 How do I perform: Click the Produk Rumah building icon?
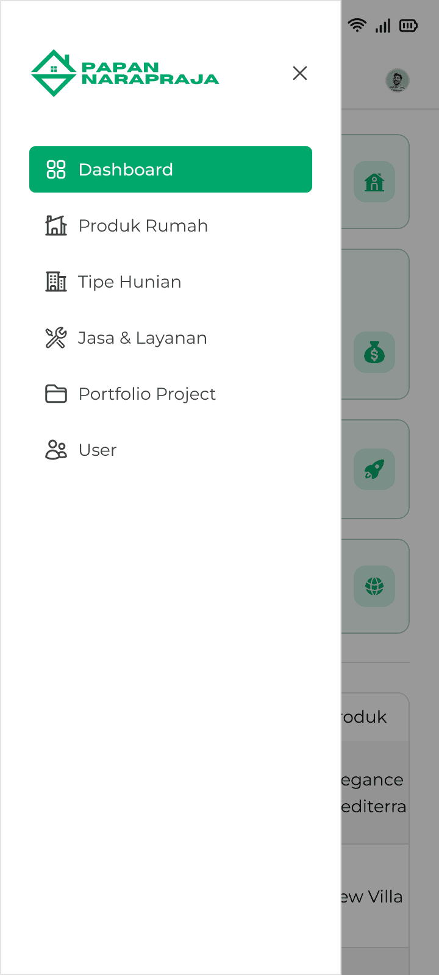coord(56,225)
